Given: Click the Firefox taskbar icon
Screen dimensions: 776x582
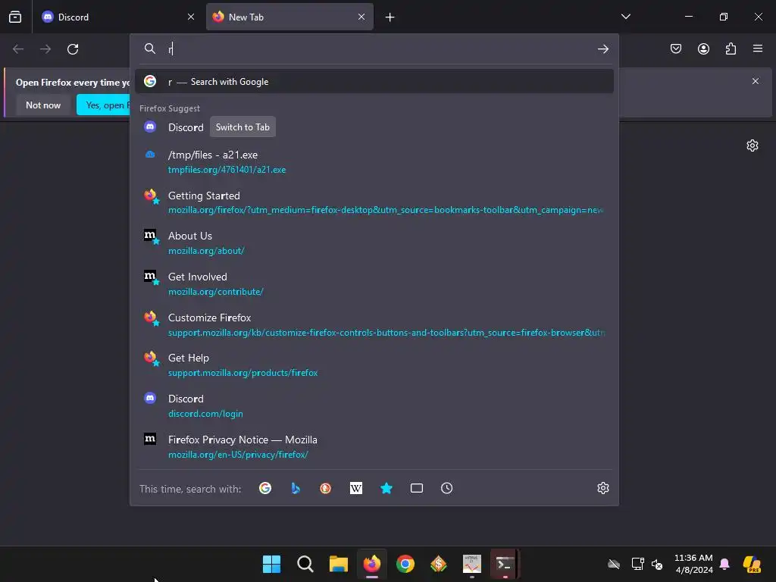Looking at the screenshot, I should 371,564.
